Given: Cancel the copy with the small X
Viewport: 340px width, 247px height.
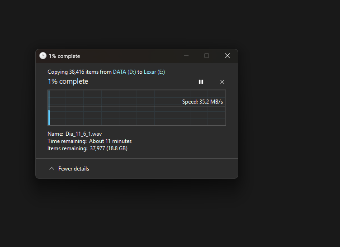Looking at the screenshot, I should pyautogui.click(x=222, y=82).
